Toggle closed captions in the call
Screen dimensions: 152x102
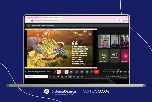click(x=82, y=72)
